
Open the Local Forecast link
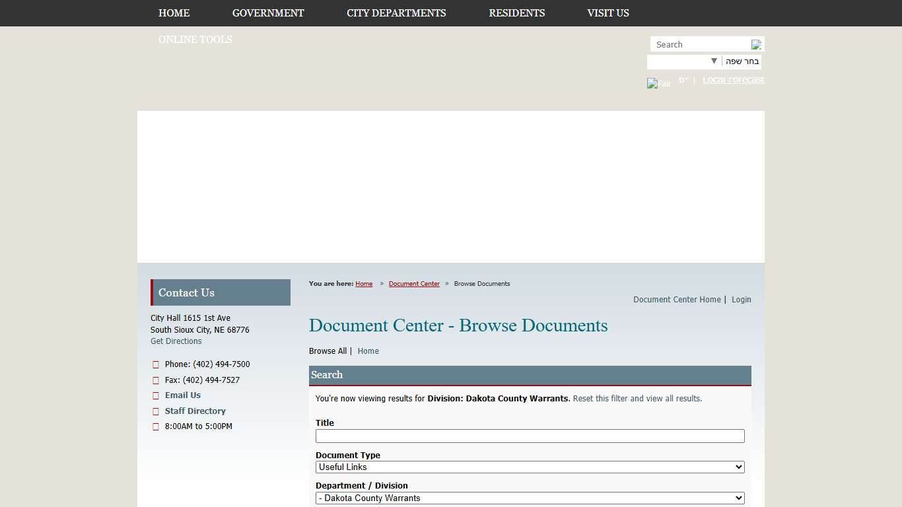(733, 79)
